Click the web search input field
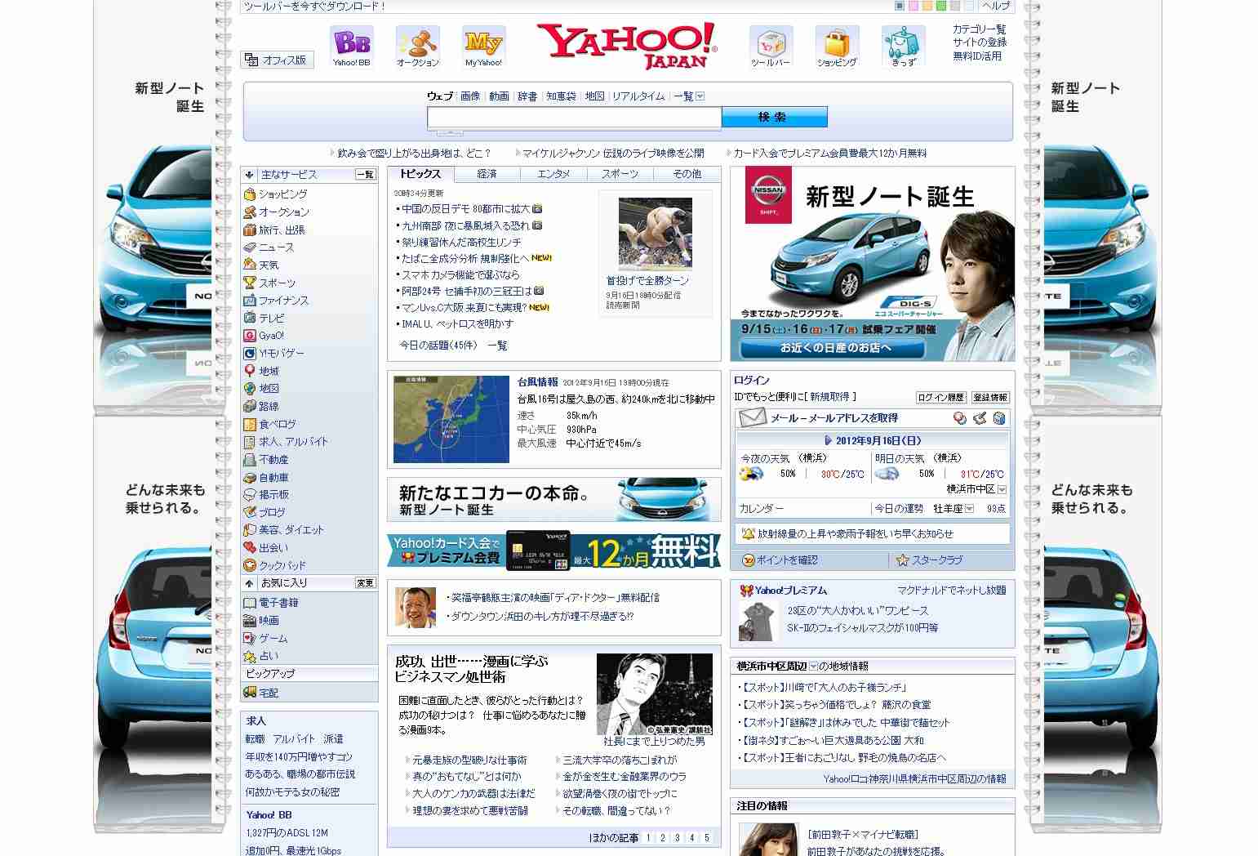 point(574,118)
